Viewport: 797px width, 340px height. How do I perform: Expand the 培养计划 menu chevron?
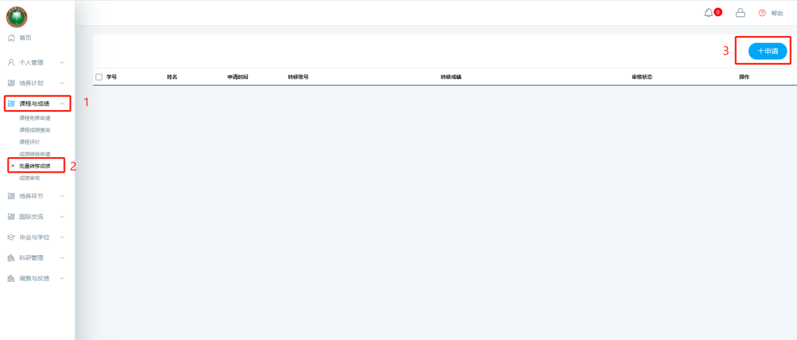[62, 83]
